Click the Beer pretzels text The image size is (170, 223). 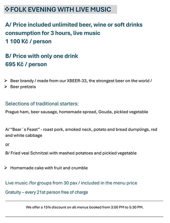point(23,87)
